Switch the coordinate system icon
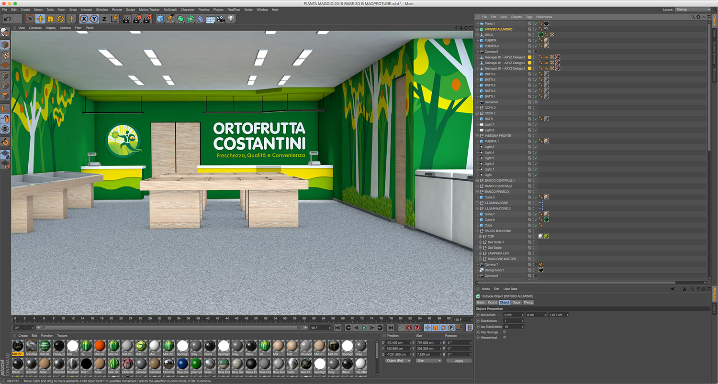The width and height of the screenshot is (718, 384). tap(114, 19)
